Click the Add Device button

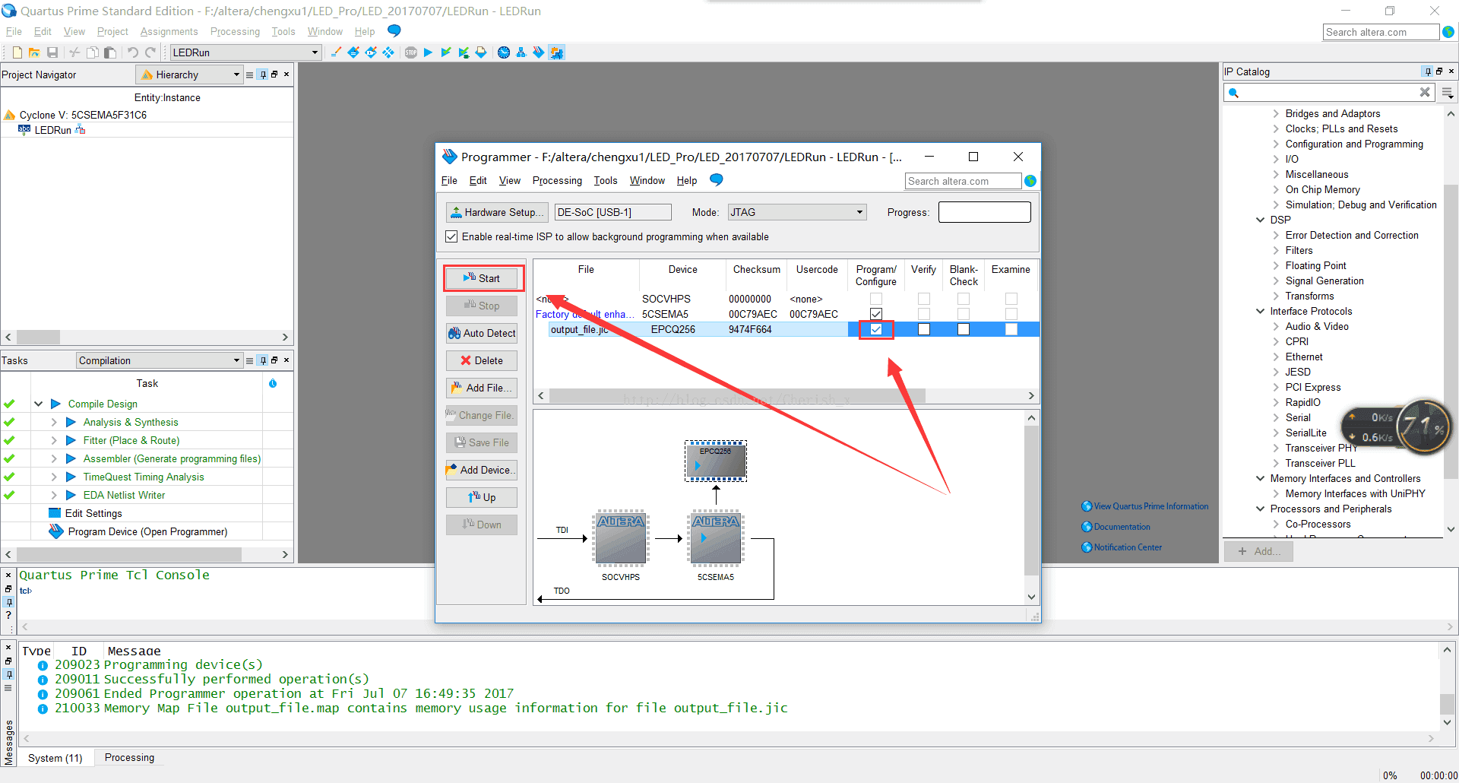[x=482, y=470]
